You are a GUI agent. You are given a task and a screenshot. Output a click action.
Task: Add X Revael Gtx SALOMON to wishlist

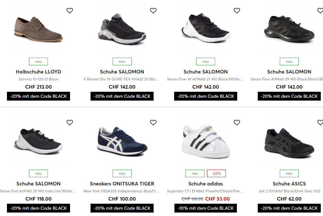153,11
